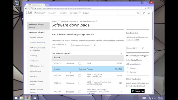Screen dimensions: 178x100
Task: Open Register customer number link
Action: pos(36,83)
